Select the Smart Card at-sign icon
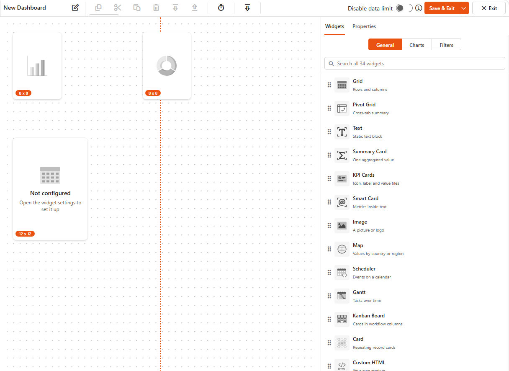 pyautogui.click(x=342, y=202)
